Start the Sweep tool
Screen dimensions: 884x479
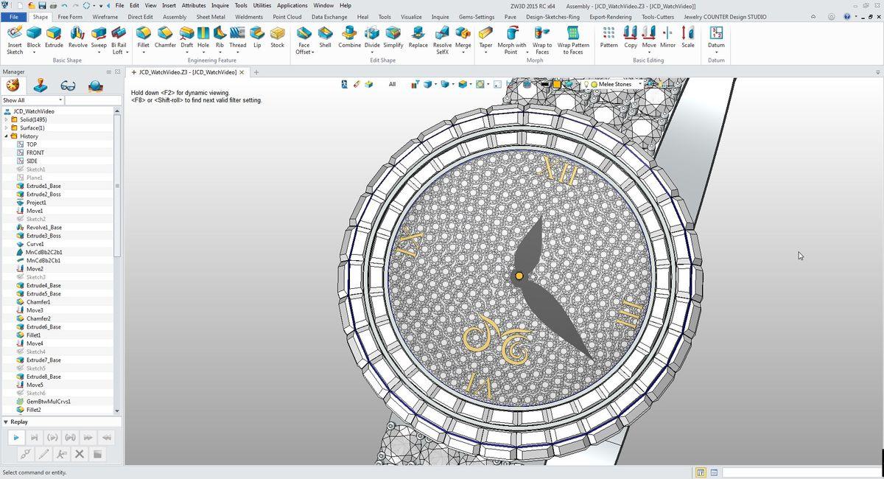pos(99,38)
